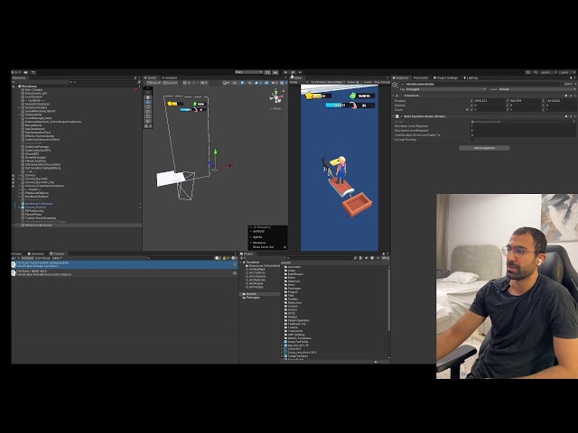Image resolution: width=578 pixels, height=433 pixels.
Task: Click the Pause button in Unity toolbar
Action: [x=293, y=72]
